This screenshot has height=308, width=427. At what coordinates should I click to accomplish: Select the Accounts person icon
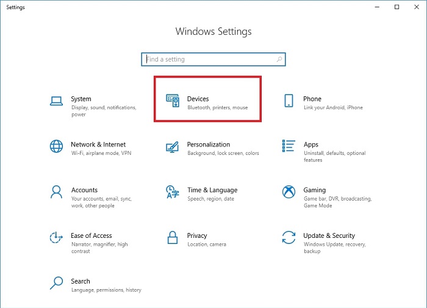[56, 192]
